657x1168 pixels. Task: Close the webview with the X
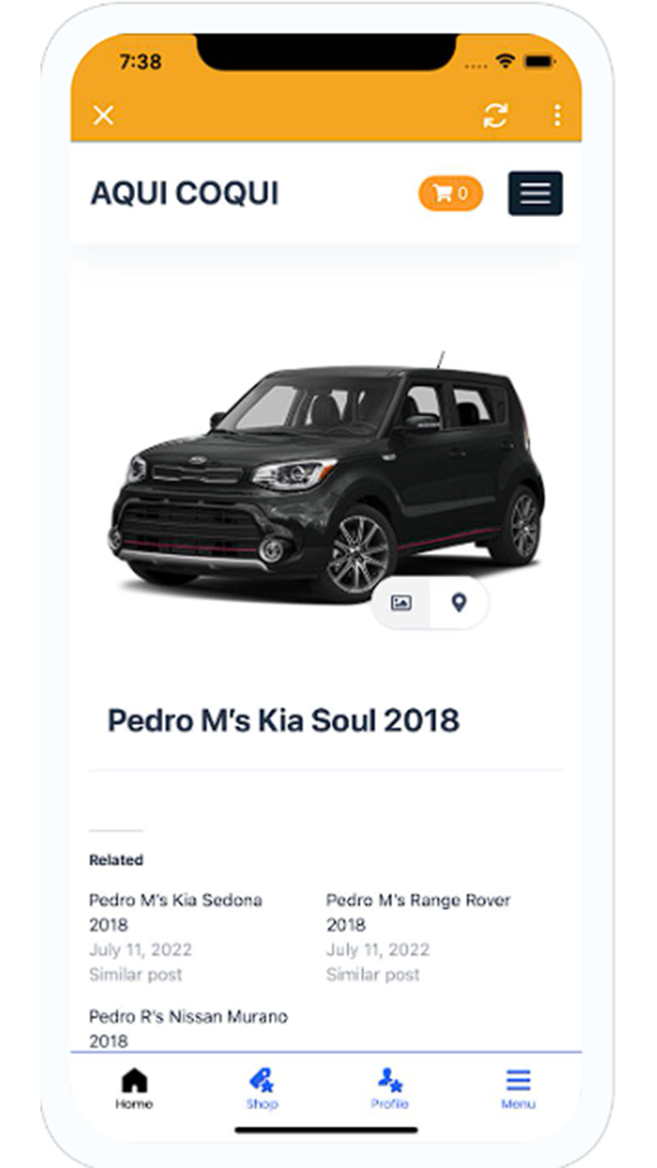(x=101, y=115)
